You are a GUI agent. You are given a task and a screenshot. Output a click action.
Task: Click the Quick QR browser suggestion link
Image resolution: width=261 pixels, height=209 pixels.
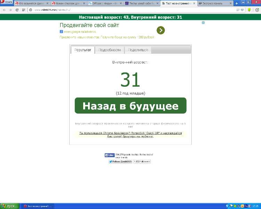point(130,134)
